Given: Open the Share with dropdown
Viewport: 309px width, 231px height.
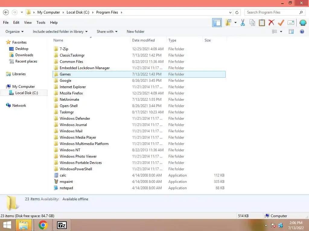Looking at the screenshot, I should pyautogui.click(x=107, y=32).
